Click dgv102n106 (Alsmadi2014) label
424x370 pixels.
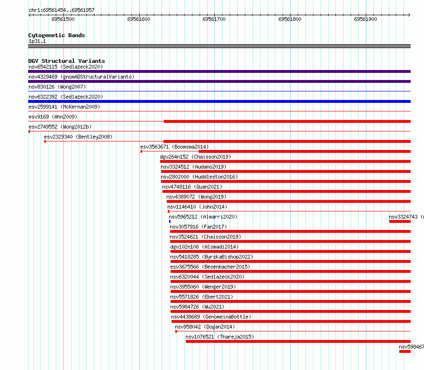(204, 247)
